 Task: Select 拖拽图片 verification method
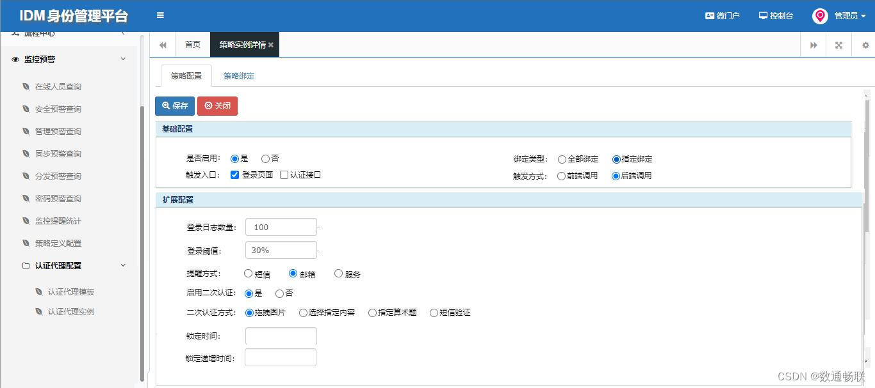coord(250,313)
